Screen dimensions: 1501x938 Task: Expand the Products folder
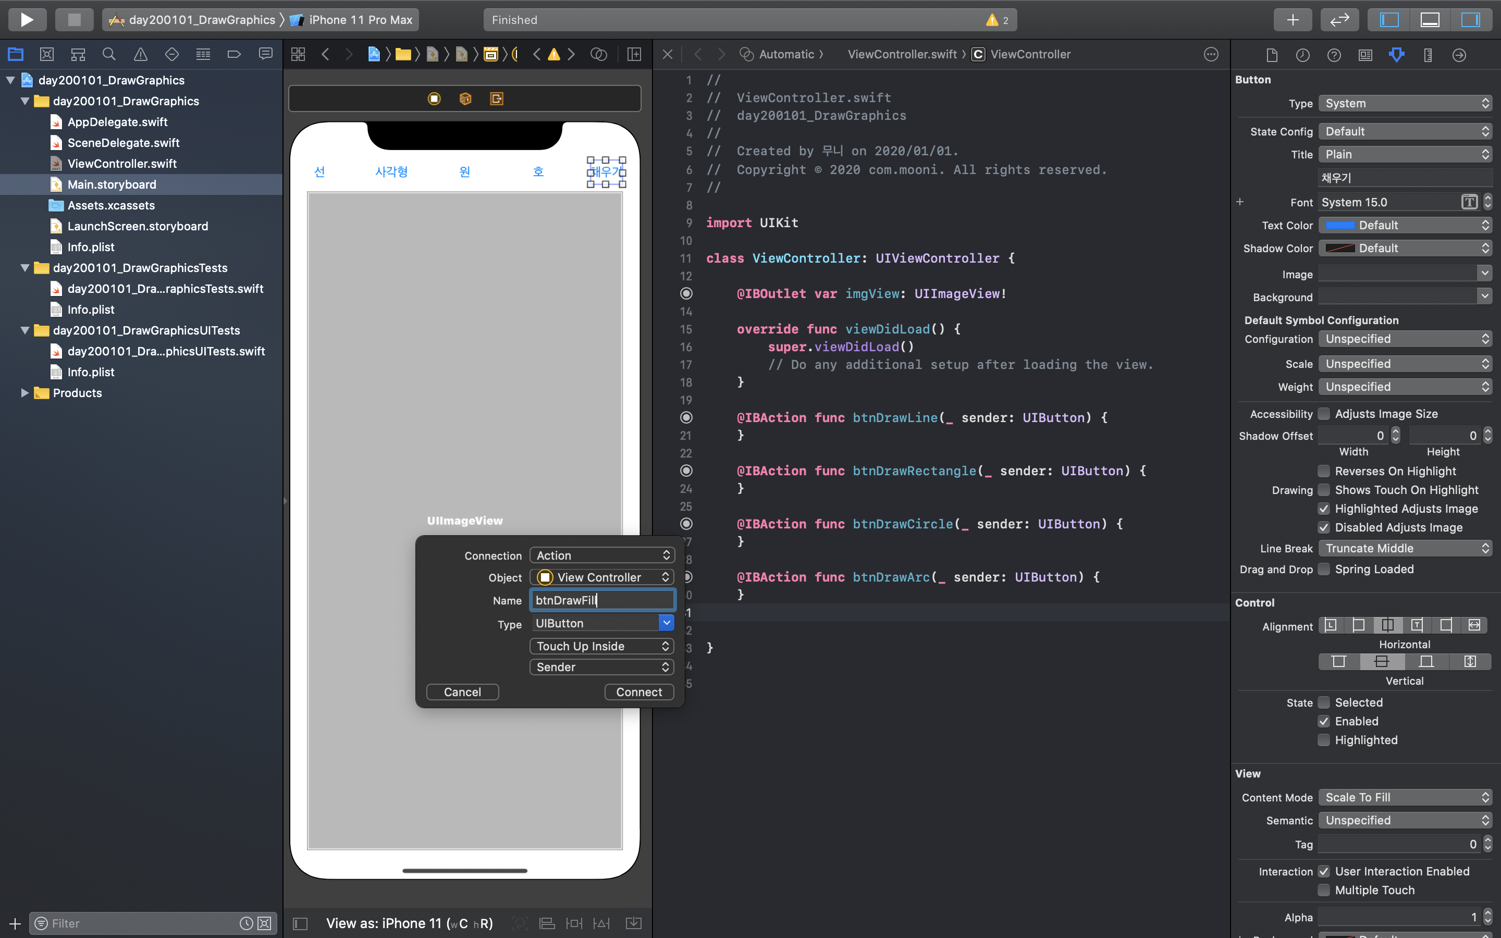24,393
